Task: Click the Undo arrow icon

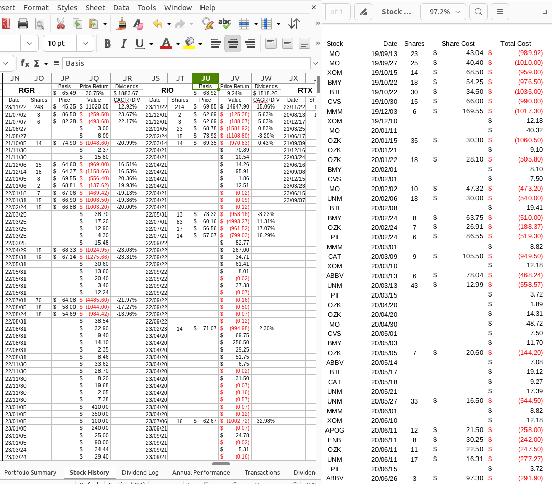Action: (158, 24)
